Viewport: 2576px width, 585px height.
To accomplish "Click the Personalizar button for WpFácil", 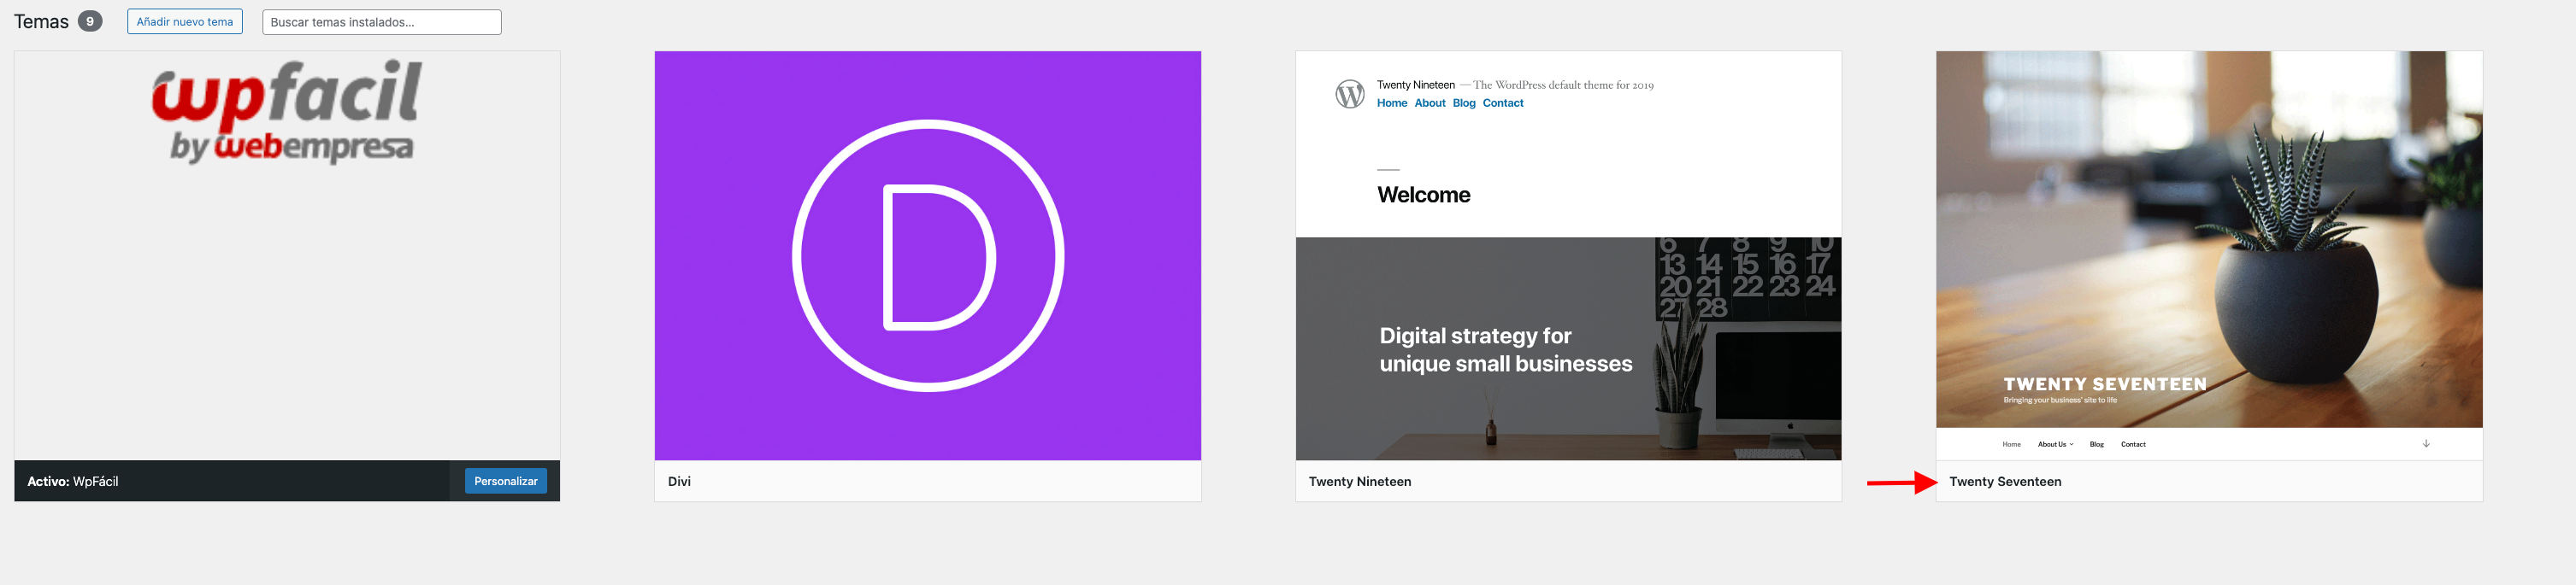I will coord(506,481).
